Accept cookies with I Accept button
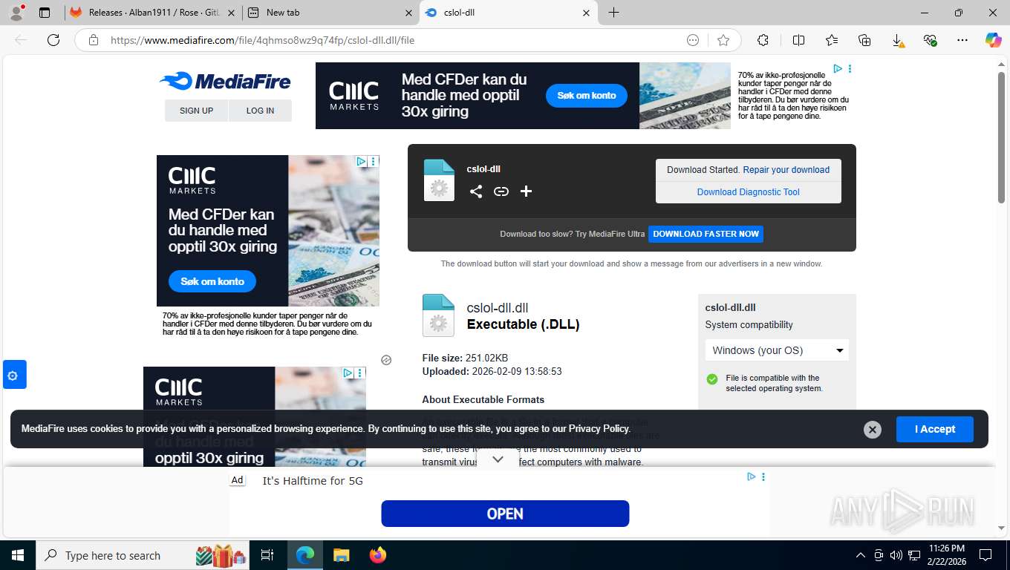 pyautogui.click(x=934, y=429)
